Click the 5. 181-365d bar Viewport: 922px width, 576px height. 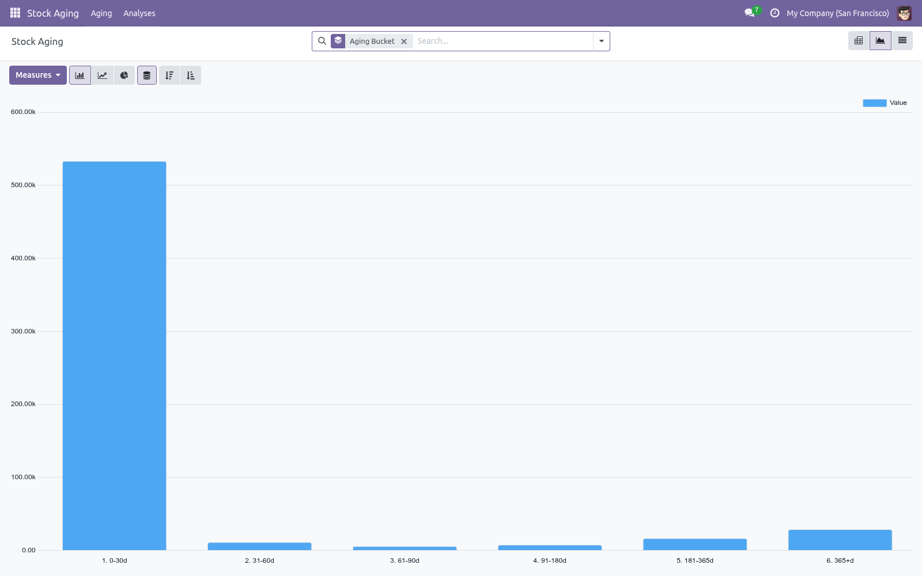[695, 544]
